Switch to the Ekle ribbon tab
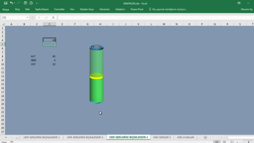Screen dimensions: 254x143 27,10
